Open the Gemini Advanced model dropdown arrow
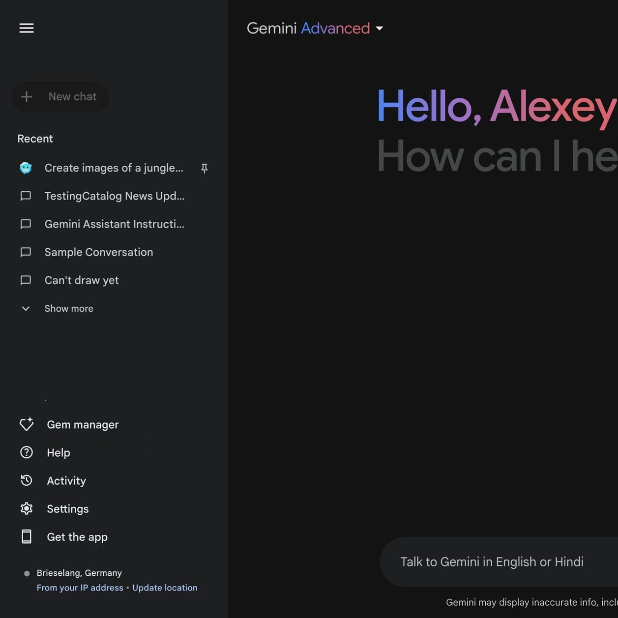Image resolution: width=618 pixels, height=618 pixels. 380,29
